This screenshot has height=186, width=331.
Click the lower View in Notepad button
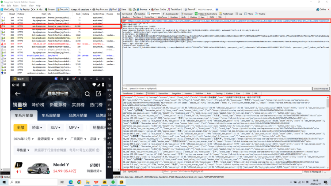pyautogui.click(x=312, y=172)
